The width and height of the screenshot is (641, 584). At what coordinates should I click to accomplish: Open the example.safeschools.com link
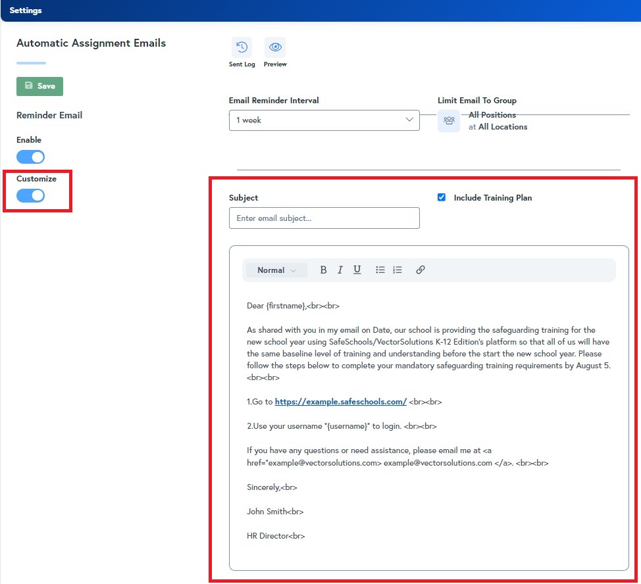pyautogui.click(x=340, y=401)
